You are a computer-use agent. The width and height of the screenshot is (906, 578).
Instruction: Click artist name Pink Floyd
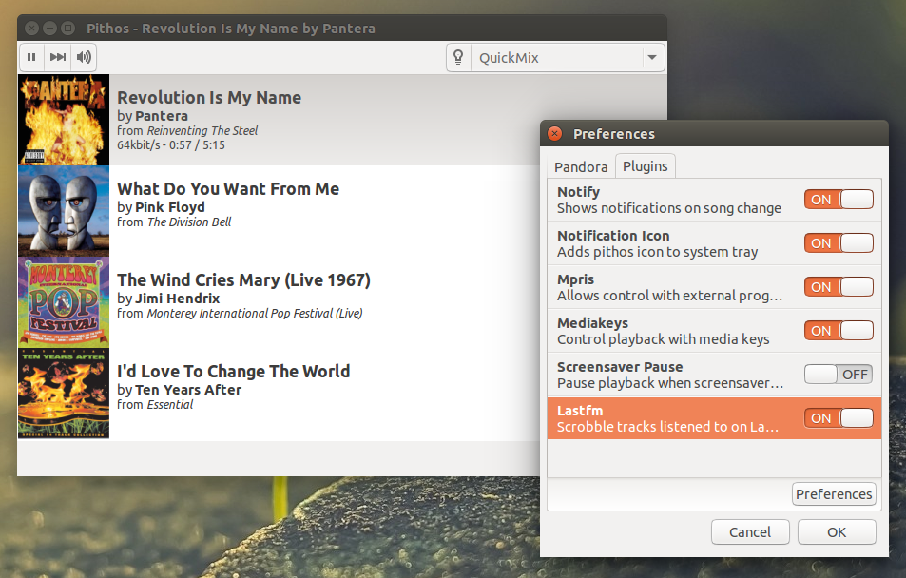point(170,207)
